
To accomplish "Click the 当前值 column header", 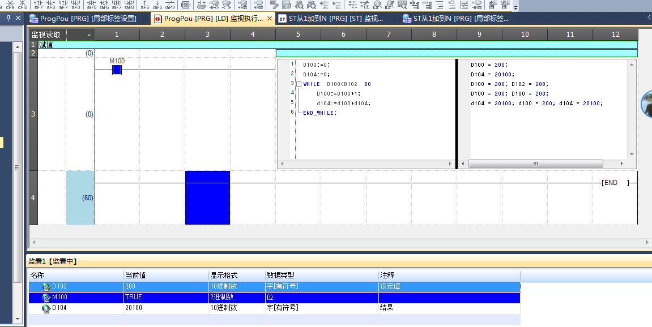I will coord(166,276).
